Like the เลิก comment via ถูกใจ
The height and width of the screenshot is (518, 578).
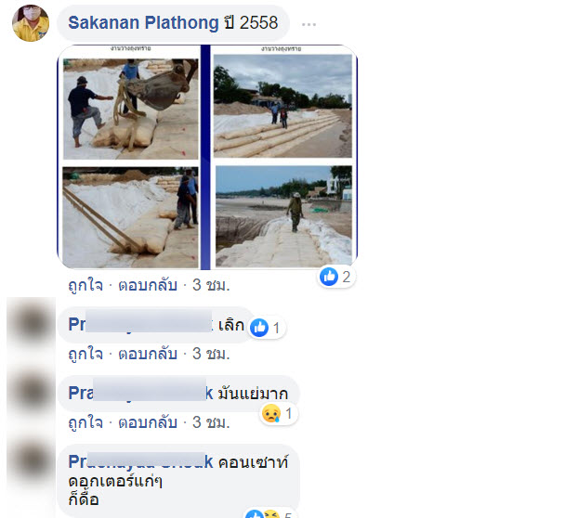(x=85, y=355)
